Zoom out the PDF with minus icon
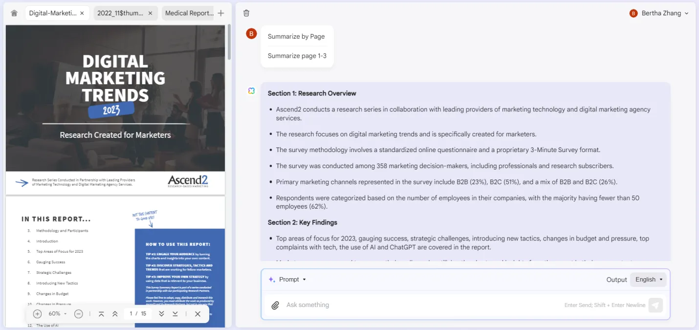Image resolution: width=699 pixels, height=330 pixels. click(79, 314)
